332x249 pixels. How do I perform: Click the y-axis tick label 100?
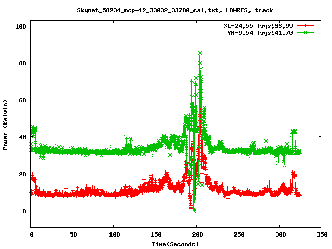pos(21,26)
